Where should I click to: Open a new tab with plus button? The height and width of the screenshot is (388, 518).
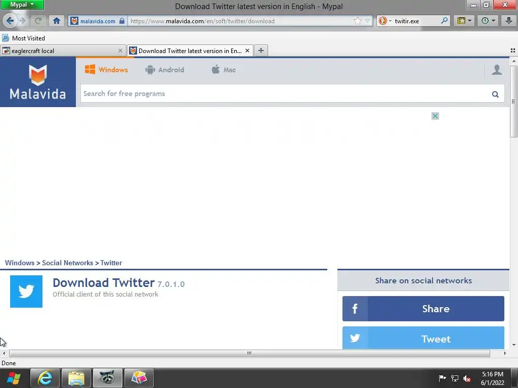point(261,51)
